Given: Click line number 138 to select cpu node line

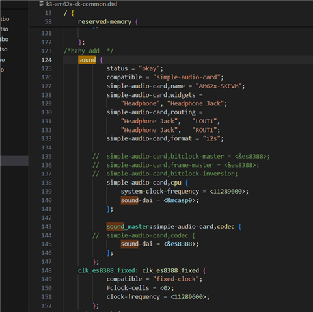Looking at the screenshot, I should click(46, 183).
